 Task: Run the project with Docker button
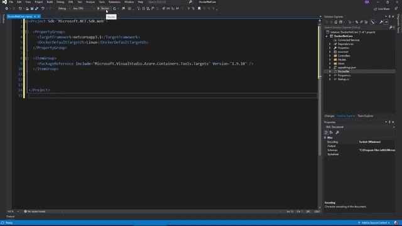point(103,8)
